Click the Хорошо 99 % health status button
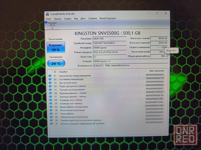The height and width of the screenshot is (150, 201). point(56,48)
